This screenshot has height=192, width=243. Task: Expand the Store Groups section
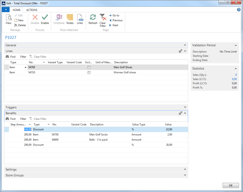click(185, 175)
